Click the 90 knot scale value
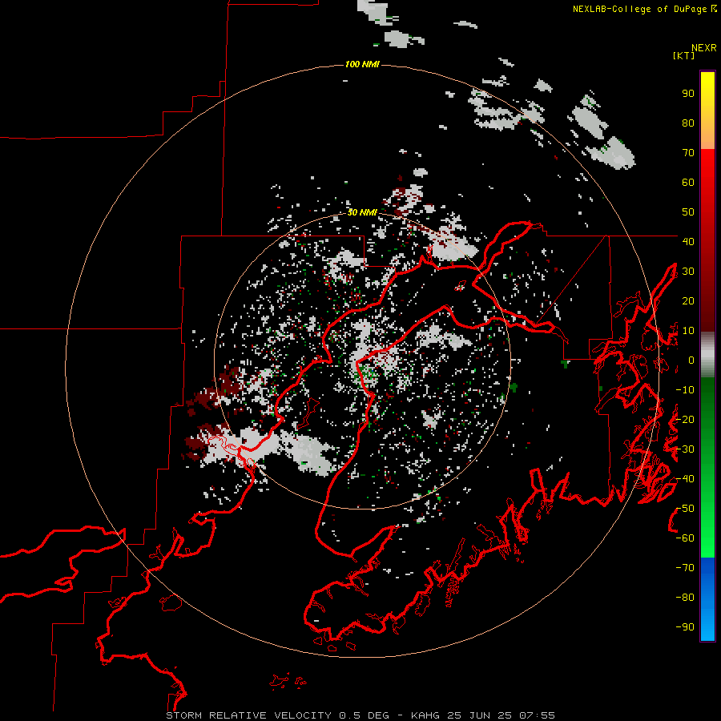This screenshot has height=721, width=721. point(688,94)
